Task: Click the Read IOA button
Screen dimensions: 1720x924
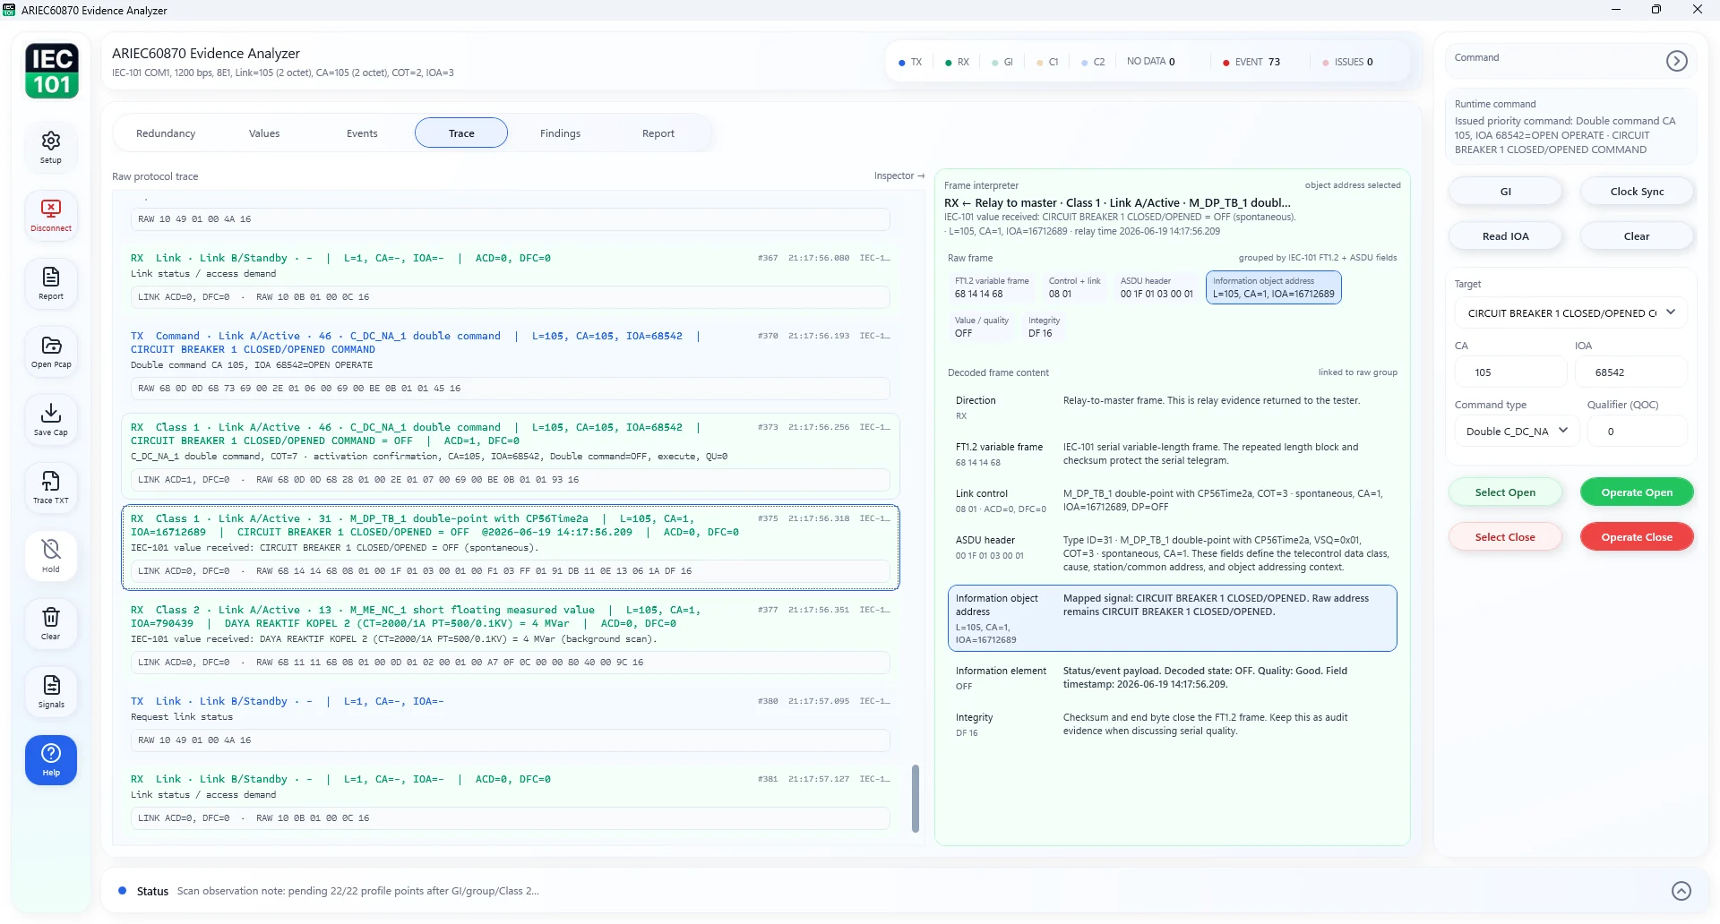Action: (1506, 236)
